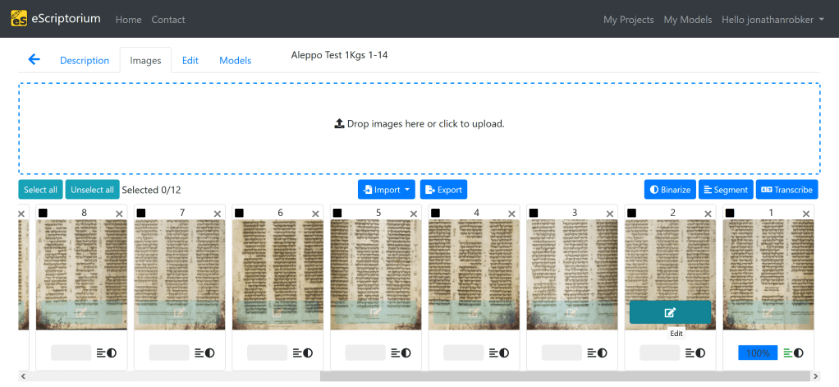The height and width of the screenshot is (387, 839).
Task: Click the back arrow icon
Action: coord(34,59)
